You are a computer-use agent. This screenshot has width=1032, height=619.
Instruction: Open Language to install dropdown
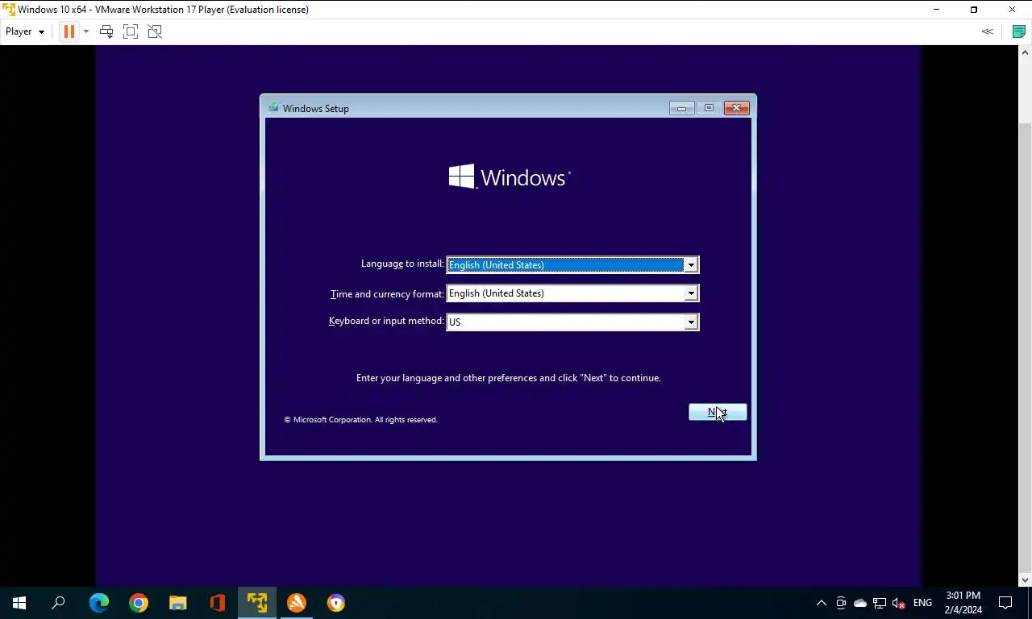[691, 265]
